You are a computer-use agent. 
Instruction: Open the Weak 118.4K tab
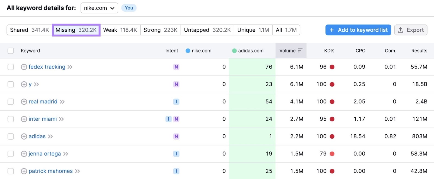coord(120,30)
